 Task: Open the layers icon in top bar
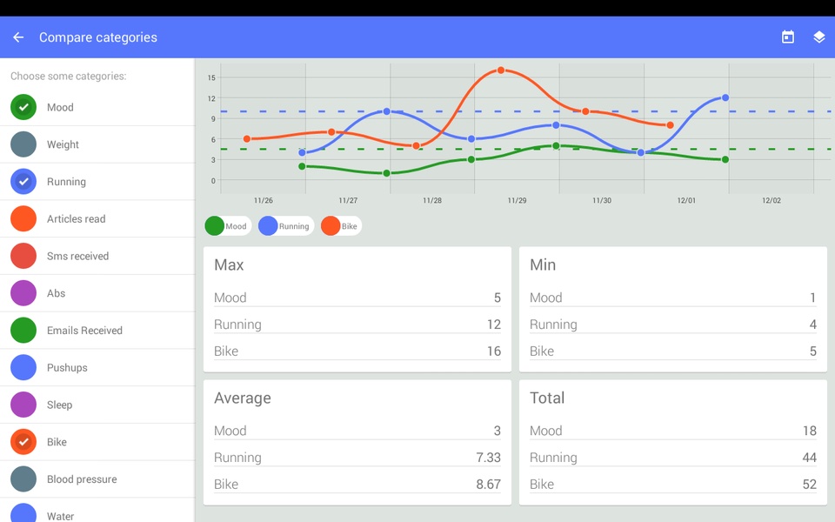(x=819, y=37)
